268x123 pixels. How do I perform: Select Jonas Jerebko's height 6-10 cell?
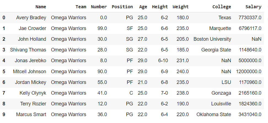click(x=163, y=61)
